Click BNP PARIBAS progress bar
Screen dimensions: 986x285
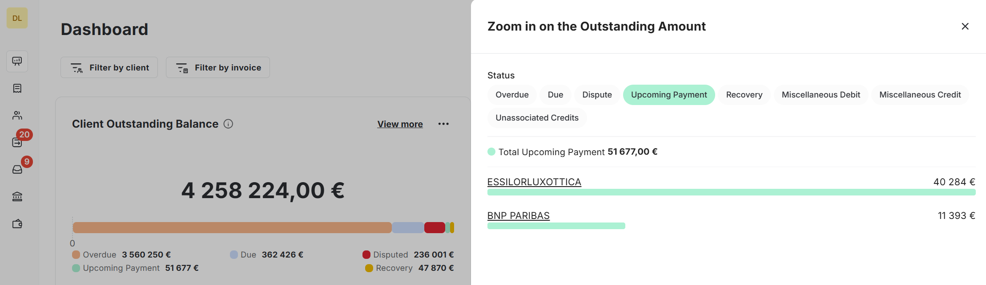(x=556, y=226)
